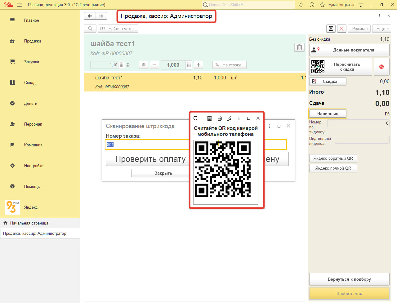Select the шайба тест1 receipt row
Viewport: 397px width, 303px height.
coord(195,82)
